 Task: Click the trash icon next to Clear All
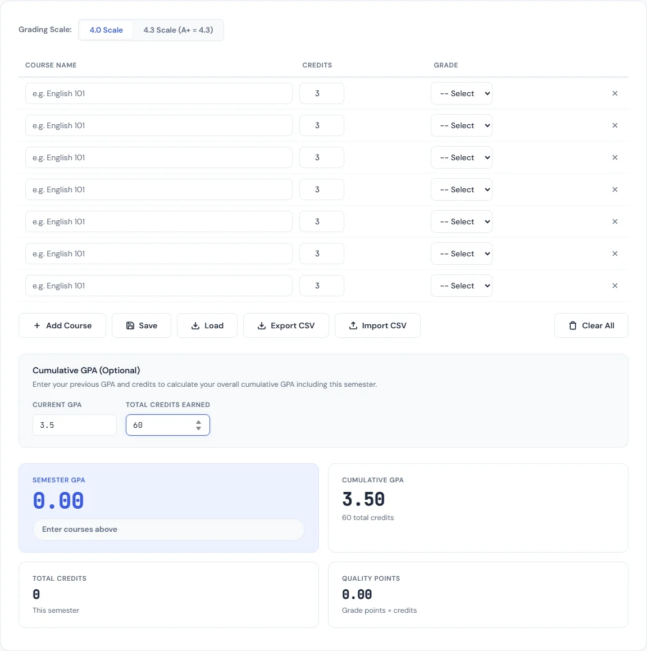[x=573, y=325]
